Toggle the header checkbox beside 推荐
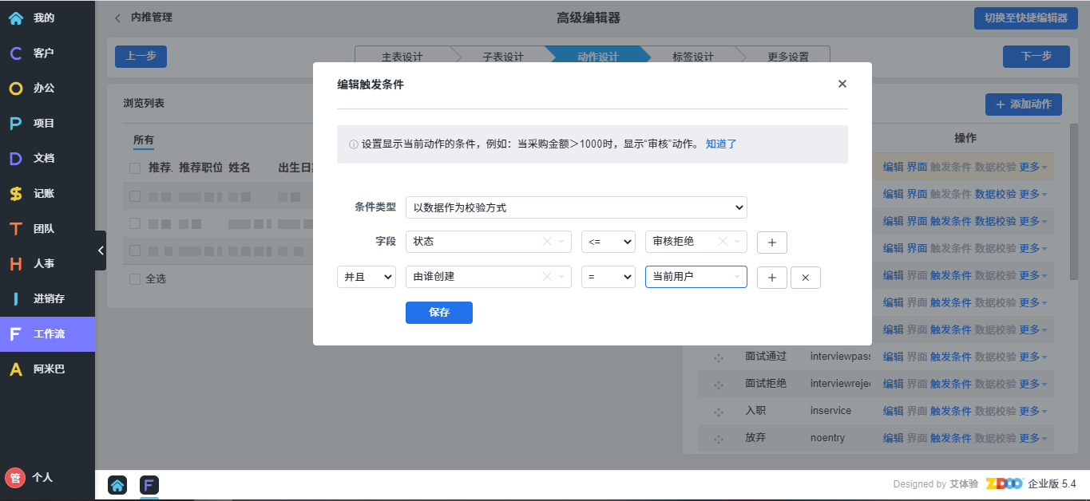Viewport: 1090px width, 501px height. (135, 168)
